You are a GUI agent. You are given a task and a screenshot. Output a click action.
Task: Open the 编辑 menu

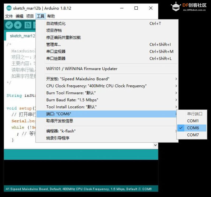pos(19,16)
